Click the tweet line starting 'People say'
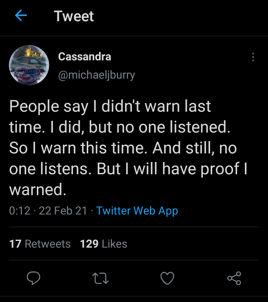The width and height of the screenshot is (268, 302). point(110,107)
